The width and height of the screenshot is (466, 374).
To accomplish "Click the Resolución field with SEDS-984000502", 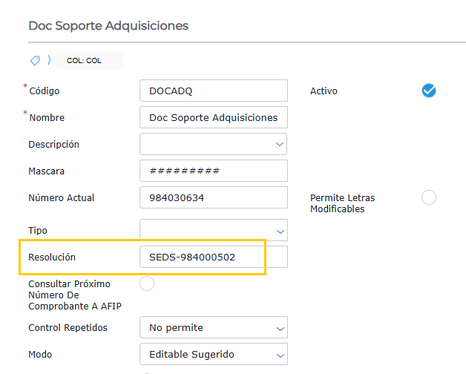I will point(213,257).
